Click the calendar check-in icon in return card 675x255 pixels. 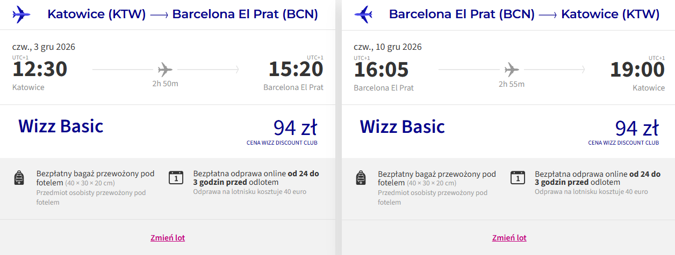click(518, 177)
